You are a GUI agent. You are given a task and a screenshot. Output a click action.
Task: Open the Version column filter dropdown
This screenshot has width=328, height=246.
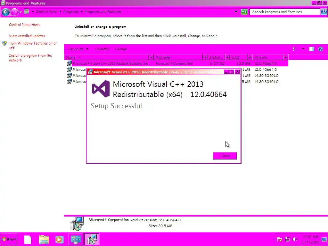coord(286,57)
